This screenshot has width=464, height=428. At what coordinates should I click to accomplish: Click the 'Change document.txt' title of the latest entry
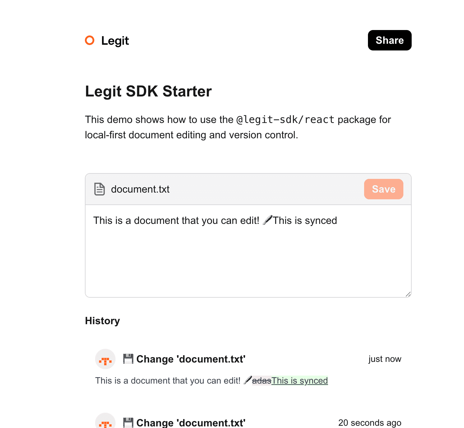point(191,359)
